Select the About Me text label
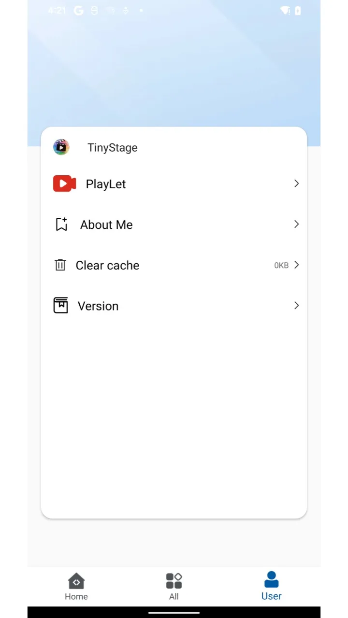The image size is (348, 618). [106, 225]
